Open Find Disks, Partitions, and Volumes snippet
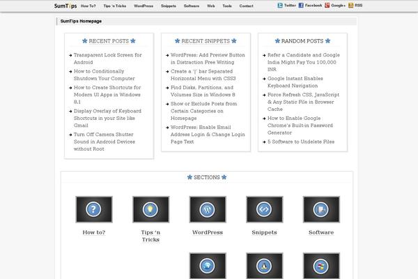This screenshot has width=418, height=279. (203, 91)
